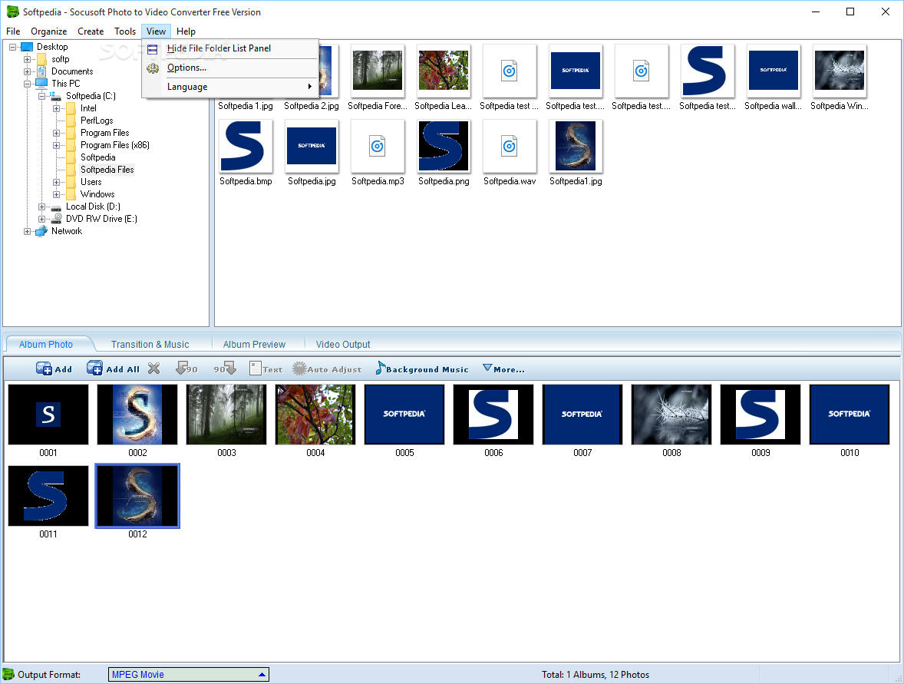Screen dimensions: 904x684
Task: Click the app icon in title bar
Action: (12, 12)
